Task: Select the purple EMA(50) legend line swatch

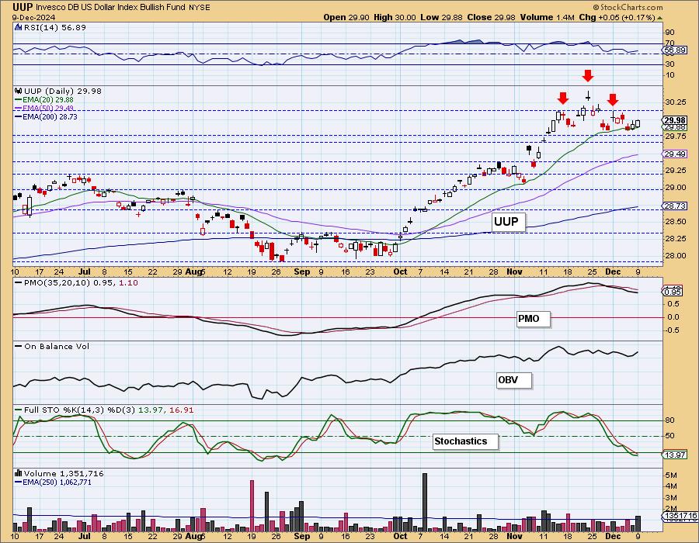Action: tap(19, 108)
